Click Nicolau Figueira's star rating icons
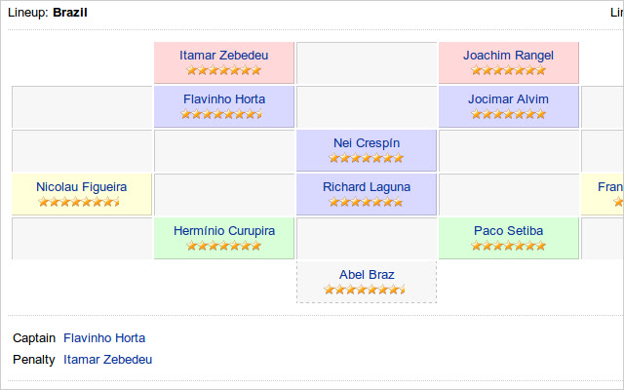Viewport: 624px width, 390px height. 81,202
